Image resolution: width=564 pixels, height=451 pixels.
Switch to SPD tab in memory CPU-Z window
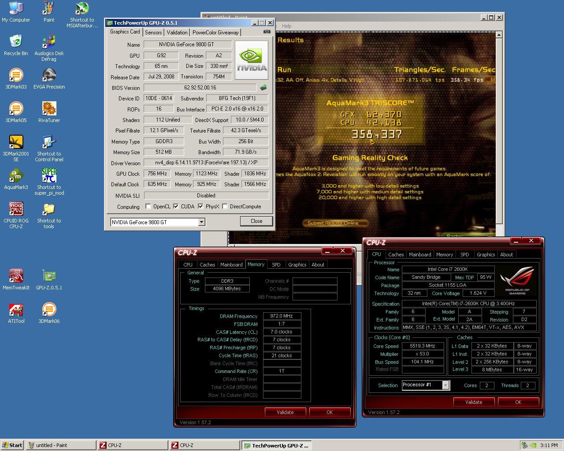pos(276,265)
